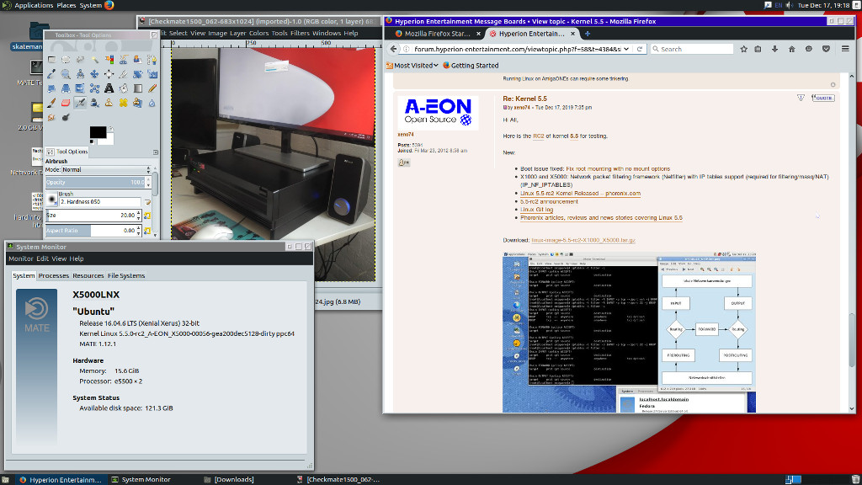
Task: Open the airbrush Mode dropdown
Action: coord(107,170)
